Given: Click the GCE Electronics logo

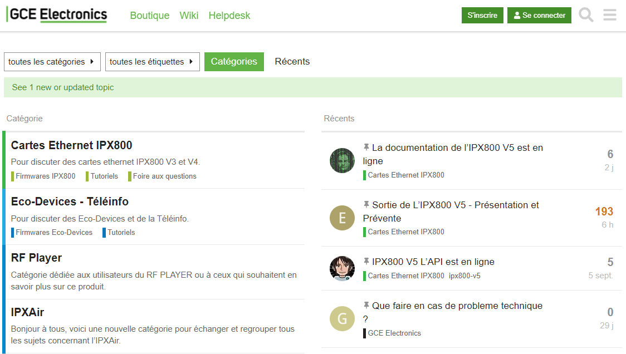Looking at the screenshot, I should coord(57,15).
